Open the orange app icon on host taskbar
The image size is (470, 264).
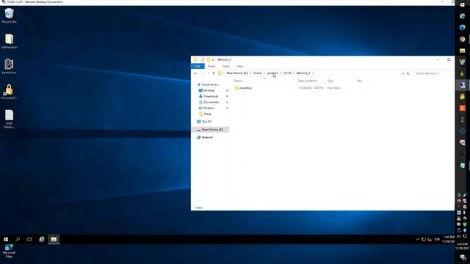pos(462,108)
